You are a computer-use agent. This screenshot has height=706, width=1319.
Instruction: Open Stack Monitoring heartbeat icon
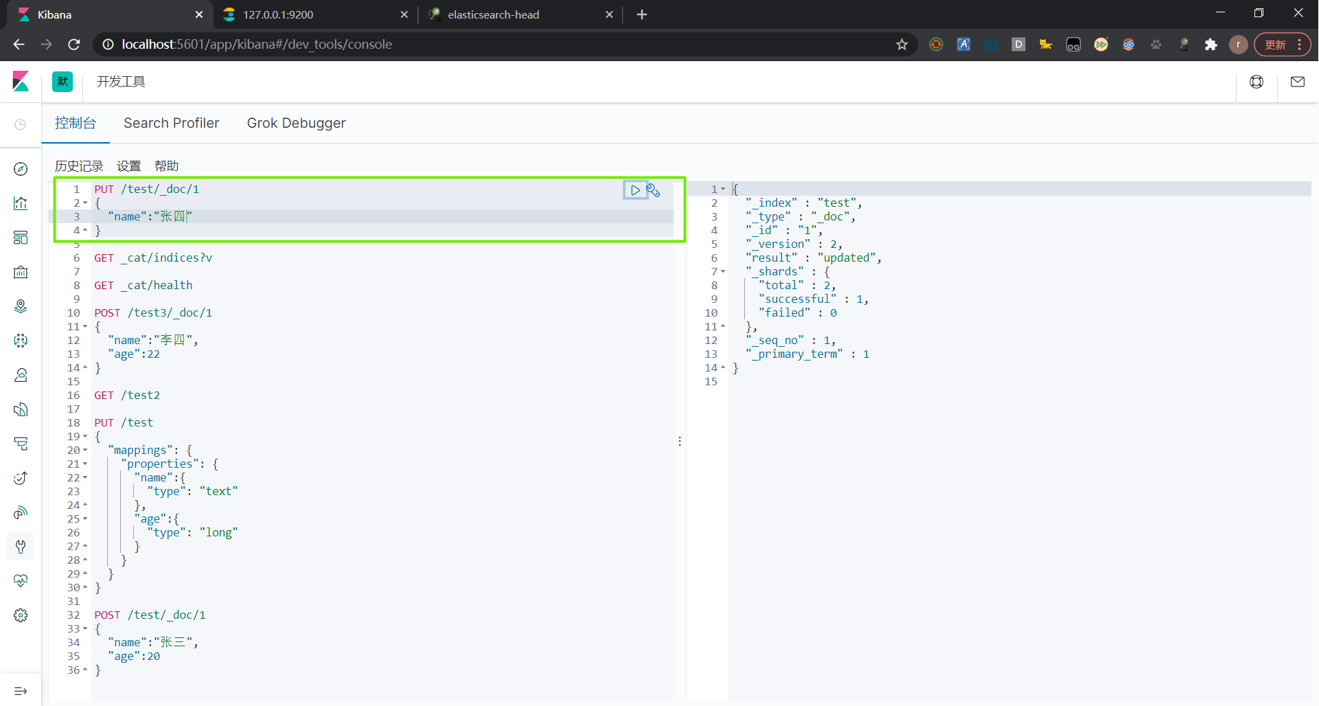pyautogui.click(x=21, y=581)
